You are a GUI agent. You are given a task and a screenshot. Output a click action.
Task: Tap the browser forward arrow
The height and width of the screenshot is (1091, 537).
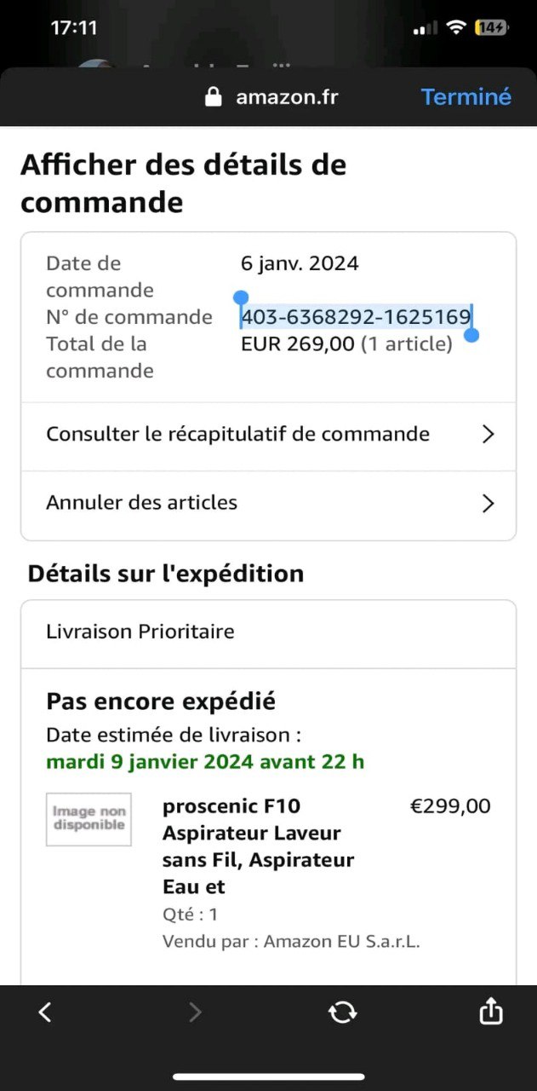(x=195, y=1012)
